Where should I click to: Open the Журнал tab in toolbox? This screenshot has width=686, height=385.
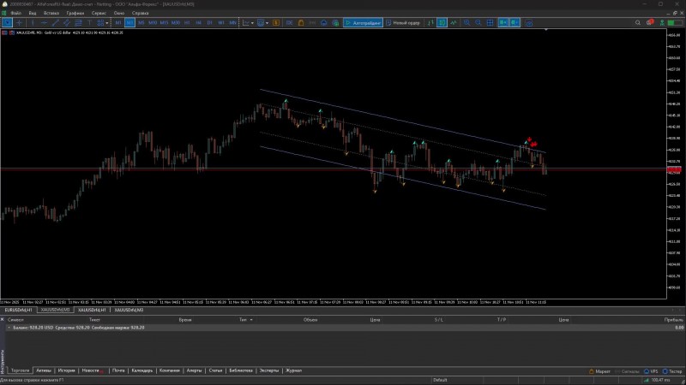tap(293, 370)
